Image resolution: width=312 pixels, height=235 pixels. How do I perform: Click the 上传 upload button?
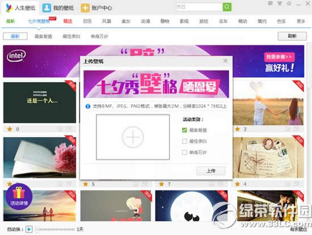pos(211,171)
